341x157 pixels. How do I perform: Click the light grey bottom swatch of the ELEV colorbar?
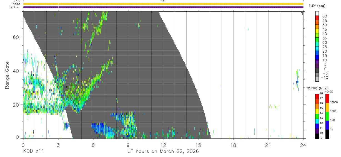click(317, 80)
